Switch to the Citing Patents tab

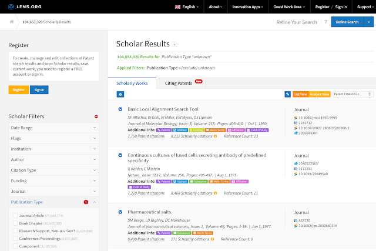(x=181, y=83)
